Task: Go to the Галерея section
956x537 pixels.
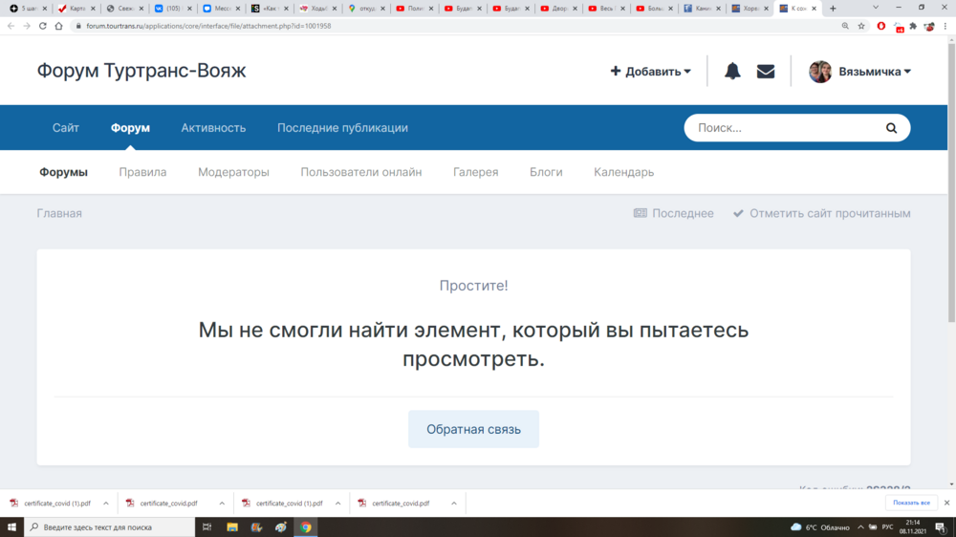Action: 475,172
